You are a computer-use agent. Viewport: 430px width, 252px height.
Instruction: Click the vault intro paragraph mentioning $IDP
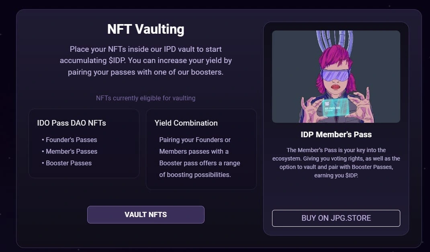coord(145,61)
